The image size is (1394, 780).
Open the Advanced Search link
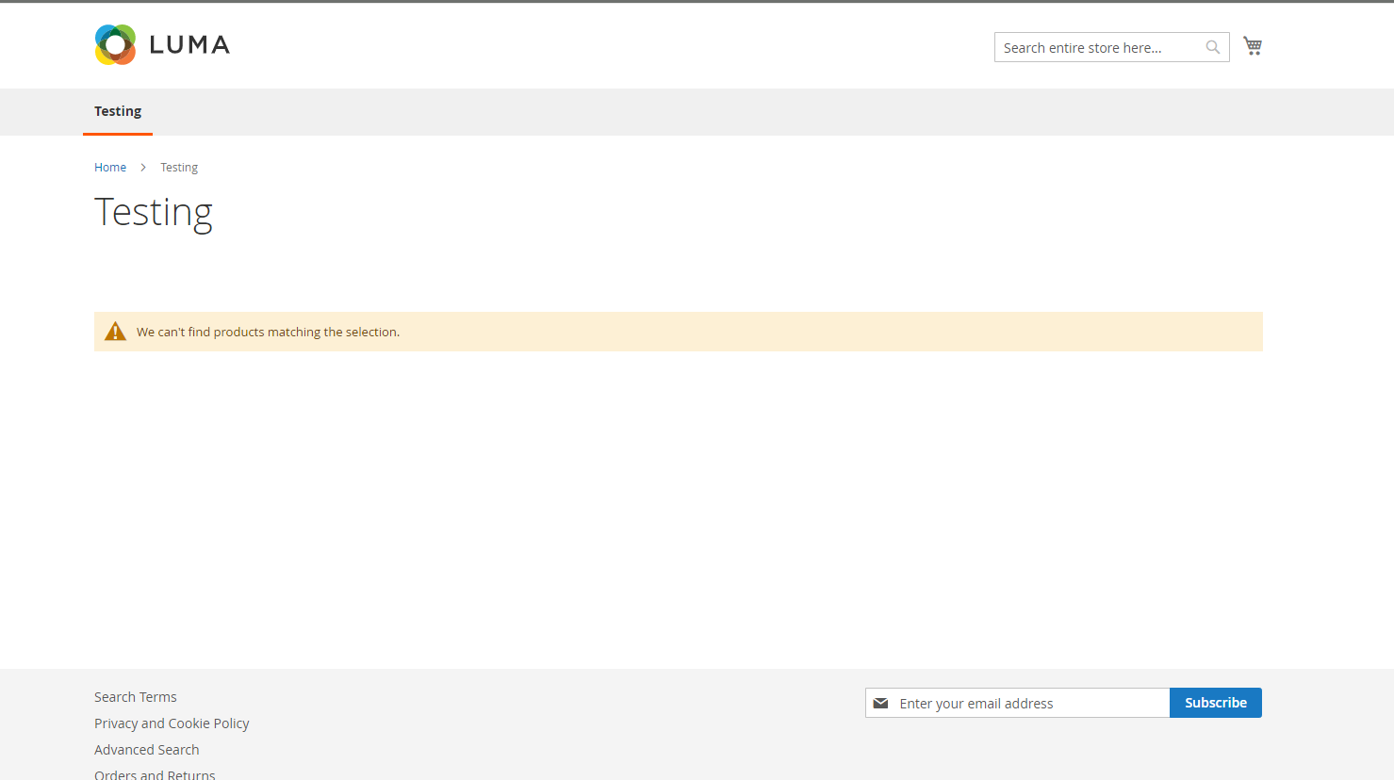pos(147,750)
